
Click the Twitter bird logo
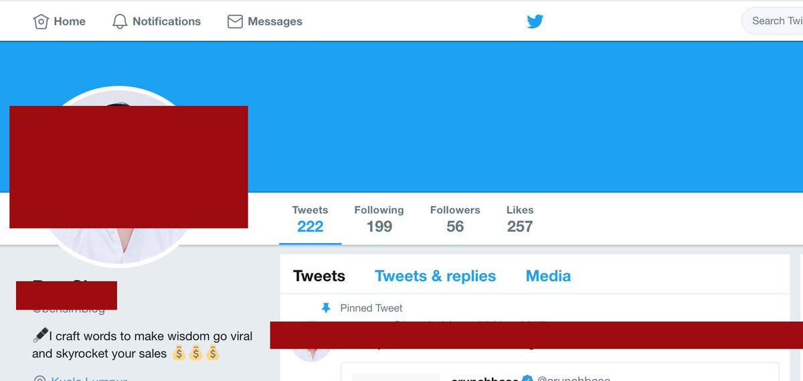[x=535, y=21]
